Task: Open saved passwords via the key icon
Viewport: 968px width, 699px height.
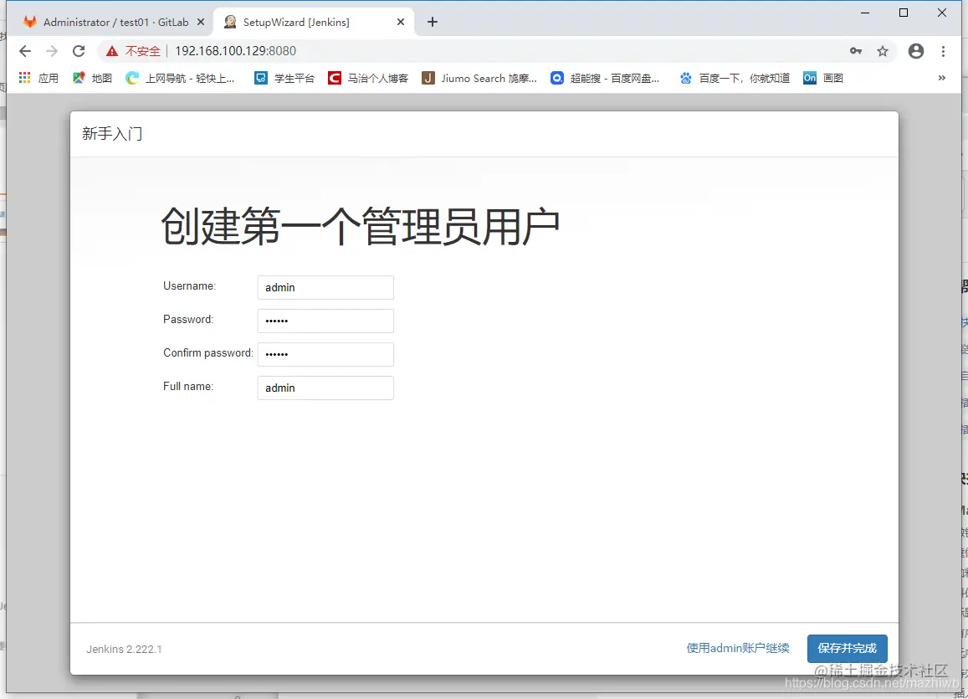Action: click(855, 51)
